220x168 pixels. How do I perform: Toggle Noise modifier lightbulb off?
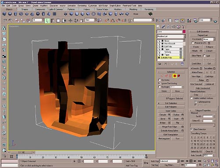[x=159, y=41]
